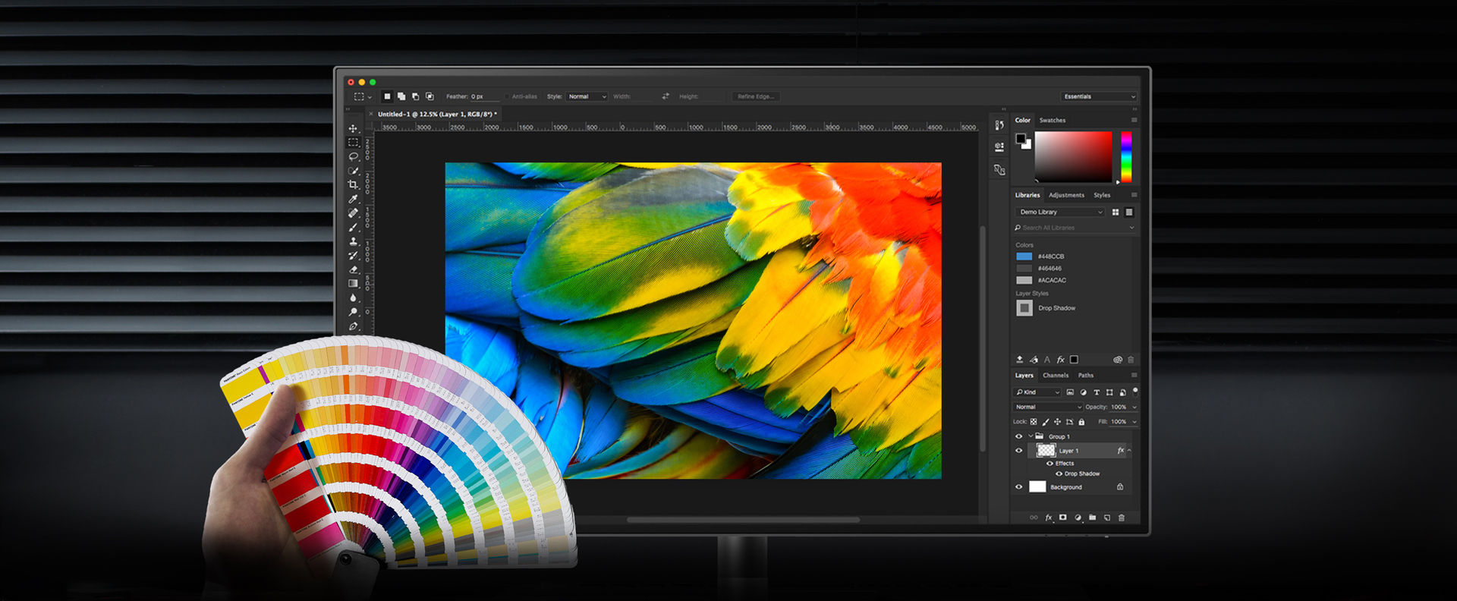1457x601 pixels.
Task: Open the Demo Library dropdown
Action: (x=1060, y=212)
